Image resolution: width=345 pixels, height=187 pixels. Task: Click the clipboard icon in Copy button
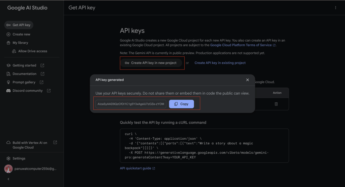click(x=176, y=104)
